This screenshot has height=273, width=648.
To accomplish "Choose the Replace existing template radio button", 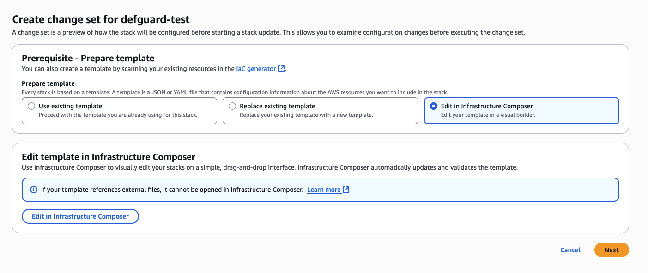I will coord(232,106).
